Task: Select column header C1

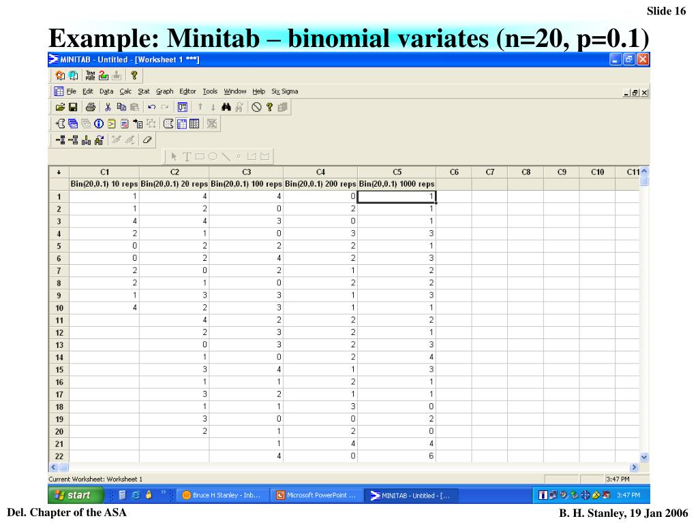Action: (104, 172)
